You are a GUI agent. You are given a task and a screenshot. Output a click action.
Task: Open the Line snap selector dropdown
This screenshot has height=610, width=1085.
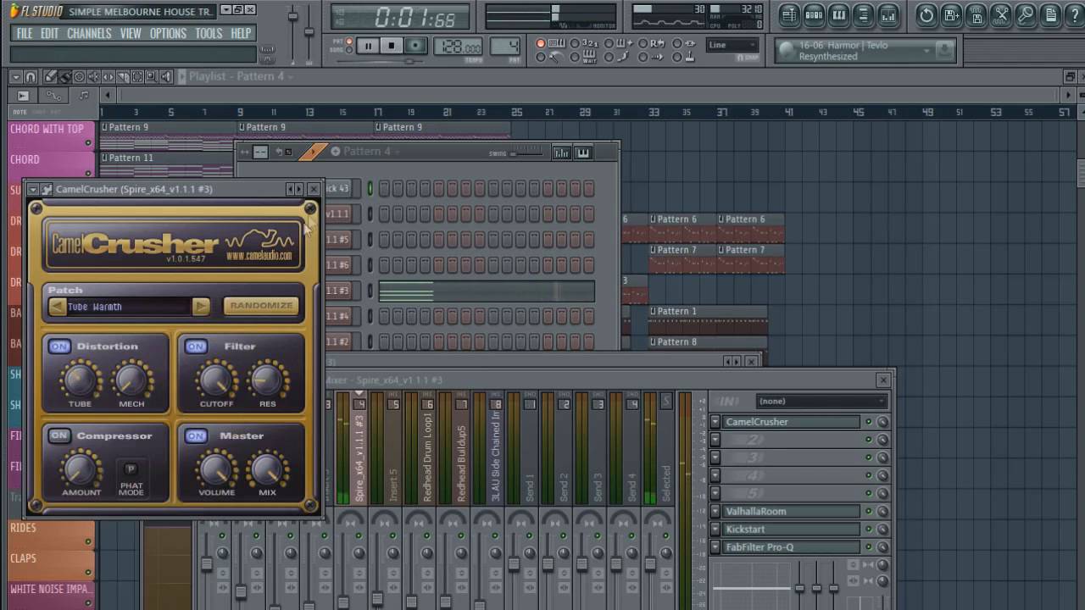pos(733,45)
